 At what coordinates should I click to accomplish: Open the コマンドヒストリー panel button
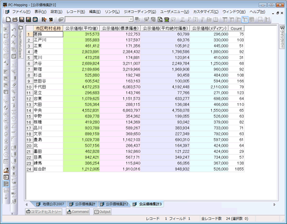(x=44, y=211)
